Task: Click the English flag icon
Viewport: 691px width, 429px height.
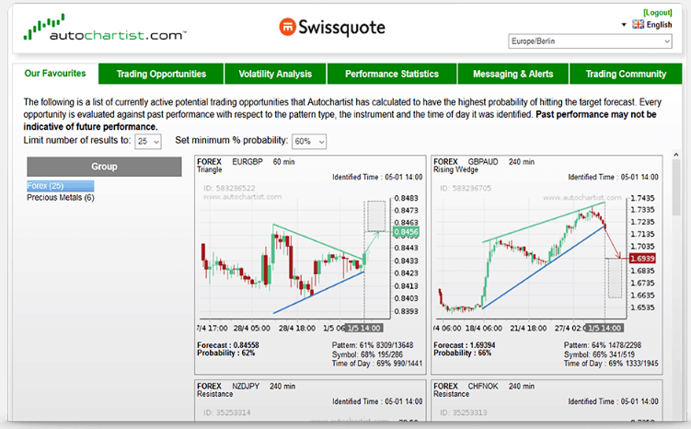Action: [x=638, y=24]
